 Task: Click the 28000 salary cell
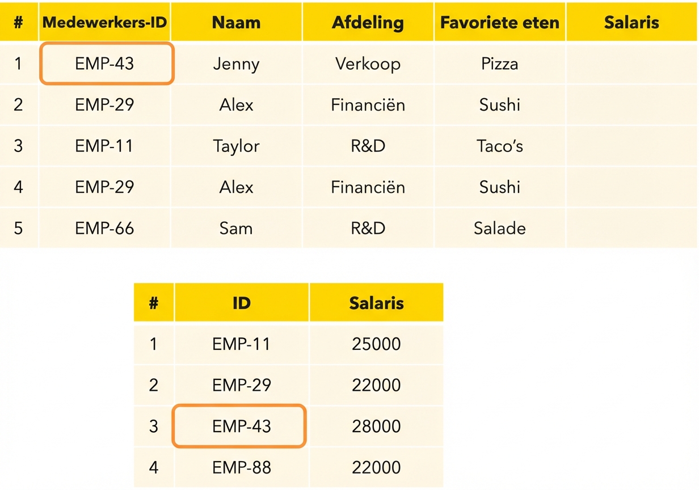coord(376,426)
